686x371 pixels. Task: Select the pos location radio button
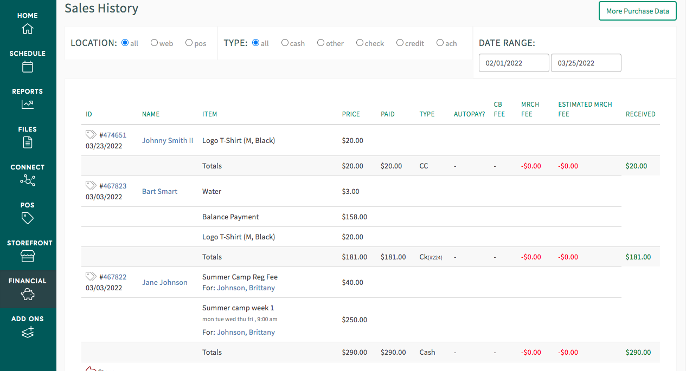[x=189, y=43]
